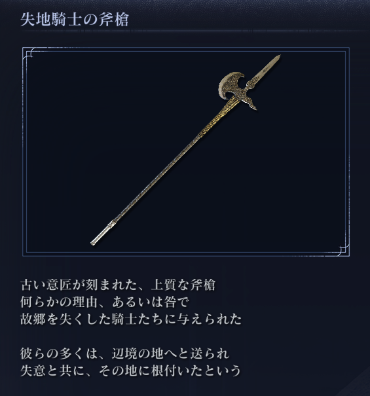Click the line 何らかの理由、あるいは咎で
370x396 pixels.
coord(104,302)
